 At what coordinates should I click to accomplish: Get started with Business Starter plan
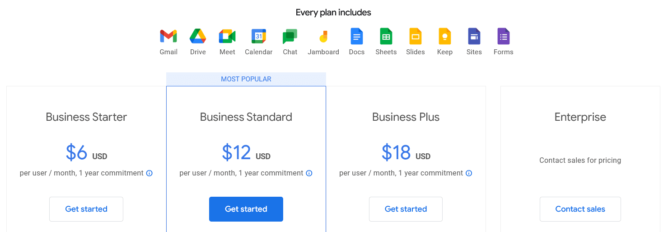[86, 209]
